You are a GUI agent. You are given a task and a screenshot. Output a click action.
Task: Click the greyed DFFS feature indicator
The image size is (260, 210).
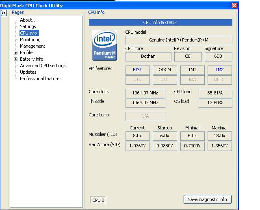point(219,80)
